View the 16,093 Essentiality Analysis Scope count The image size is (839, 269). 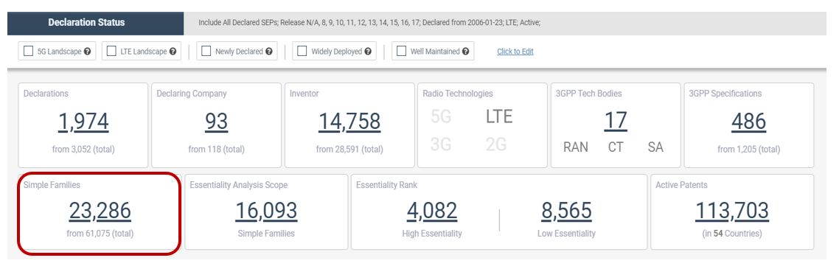(x=266, y=212)
